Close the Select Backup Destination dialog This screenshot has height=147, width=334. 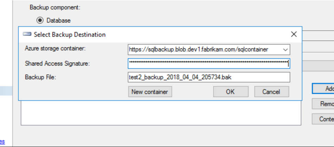coord(294,34)
